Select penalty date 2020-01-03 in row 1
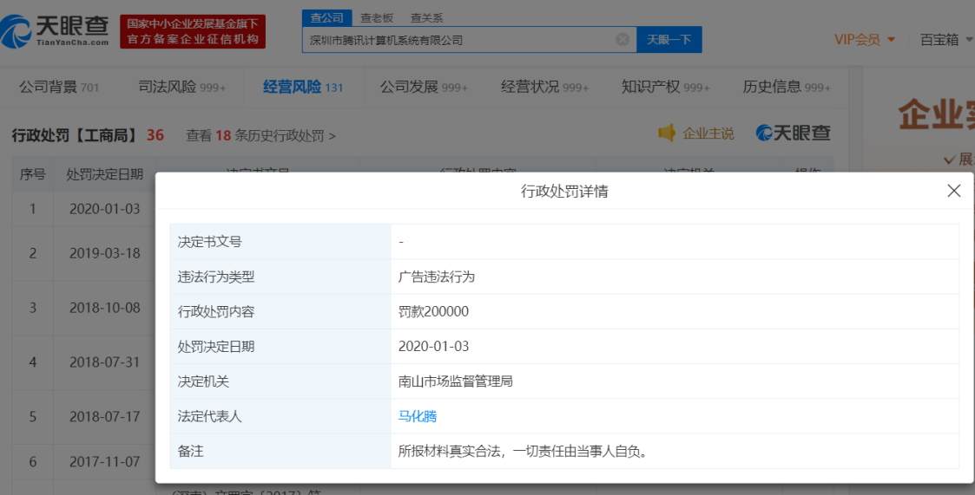This screenshot has width=975, height=495. tap(104, 209)
